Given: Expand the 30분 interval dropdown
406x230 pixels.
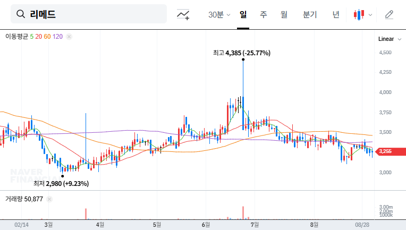Looking at the screenshot, I should [x=219, y=15].
